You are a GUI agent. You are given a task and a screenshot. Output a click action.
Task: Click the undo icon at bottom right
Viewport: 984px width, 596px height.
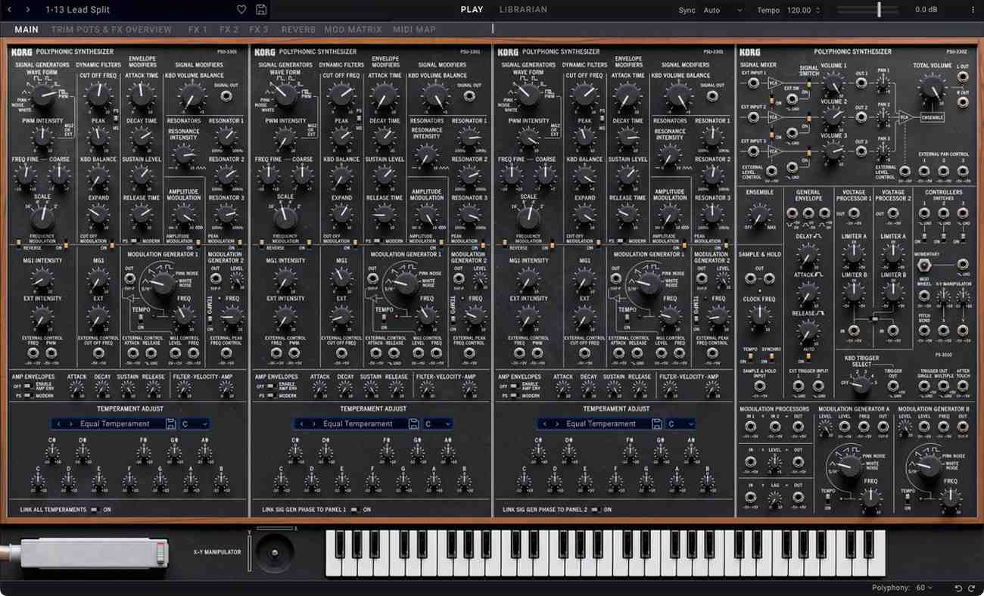click(958, 587)
